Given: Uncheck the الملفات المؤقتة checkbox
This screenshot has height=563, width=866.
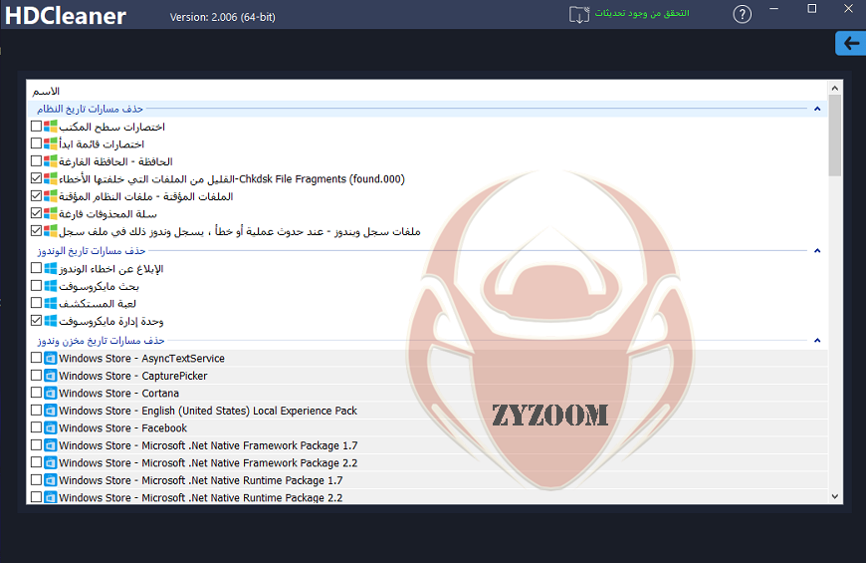Looking at the screenshot, I should pyautogui.click(x=37, y=195).
